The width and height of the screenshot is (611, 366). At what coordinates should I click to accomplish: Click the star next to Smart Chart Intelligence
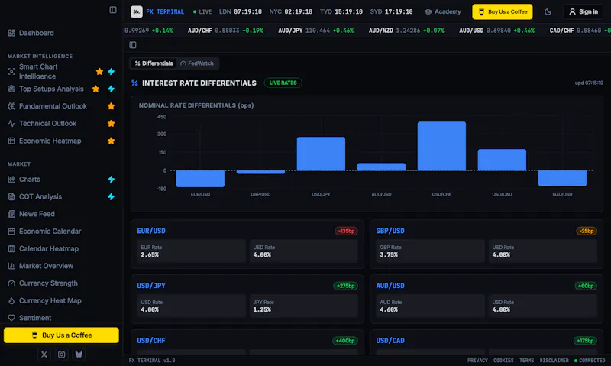99,71
